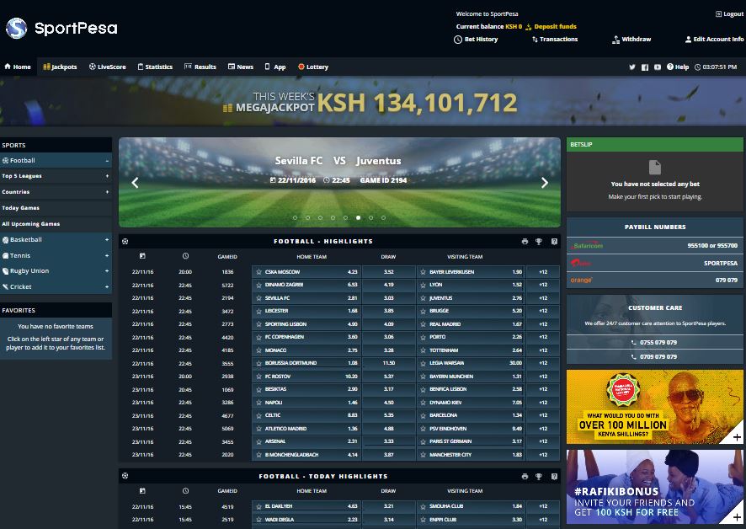Click Withdraw link
The height and width of the screenshot is (529, 746).
click(631, 40)
